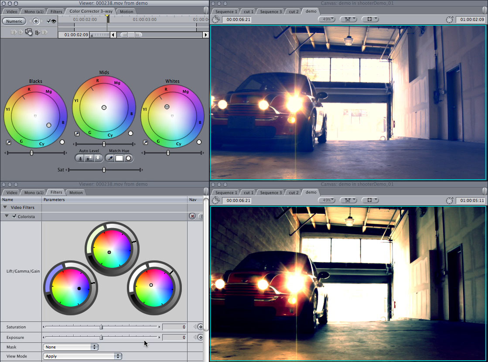Click the red X to remove the Colorista filter
Image resolution: width=488 pixels, height=362 pixels.
tap(192, 216)
